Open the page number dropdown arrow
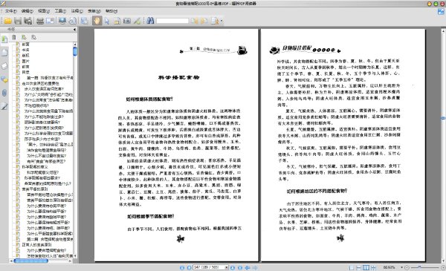Image resolution: width=446 pixels, height=271 pixels. (x=227, y=267)
